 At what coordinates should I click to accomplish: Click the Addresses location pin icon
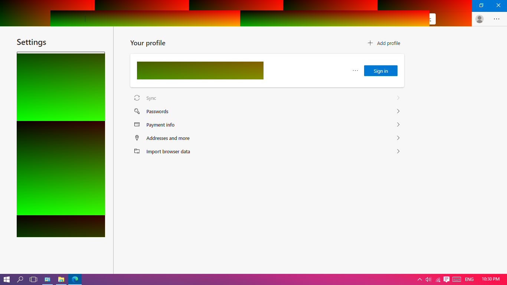pyautogui.click(x=137, y=138)
